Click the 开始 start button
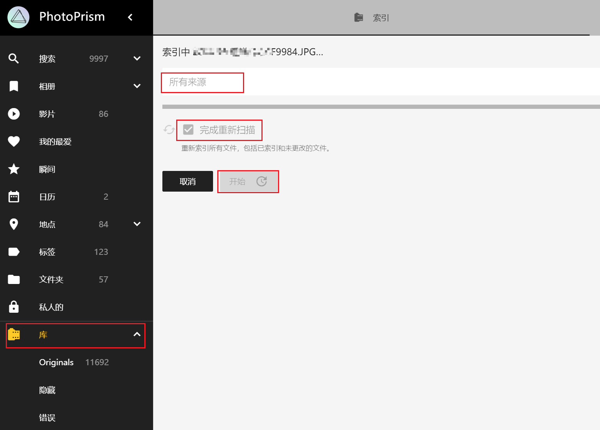 (248, 181)
